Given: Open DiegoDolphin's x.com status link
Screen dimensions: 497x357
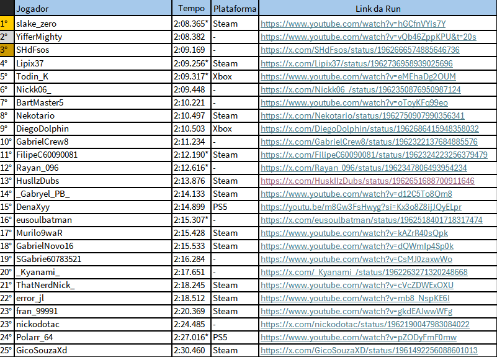Looking at the screenshot, I should (370, 129).
